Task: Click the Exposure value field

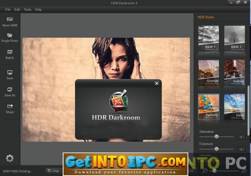Action: click(x=241, y=149)
